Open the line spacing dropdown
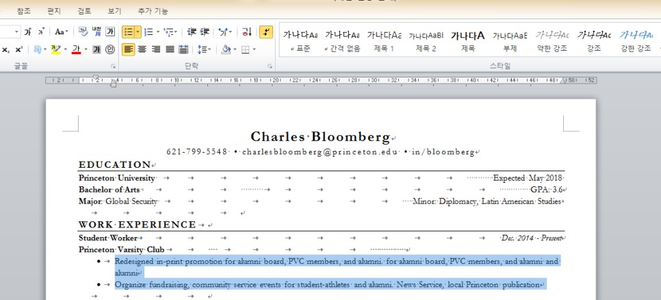Screen dimensions: 661x300 tap(203, 50)
